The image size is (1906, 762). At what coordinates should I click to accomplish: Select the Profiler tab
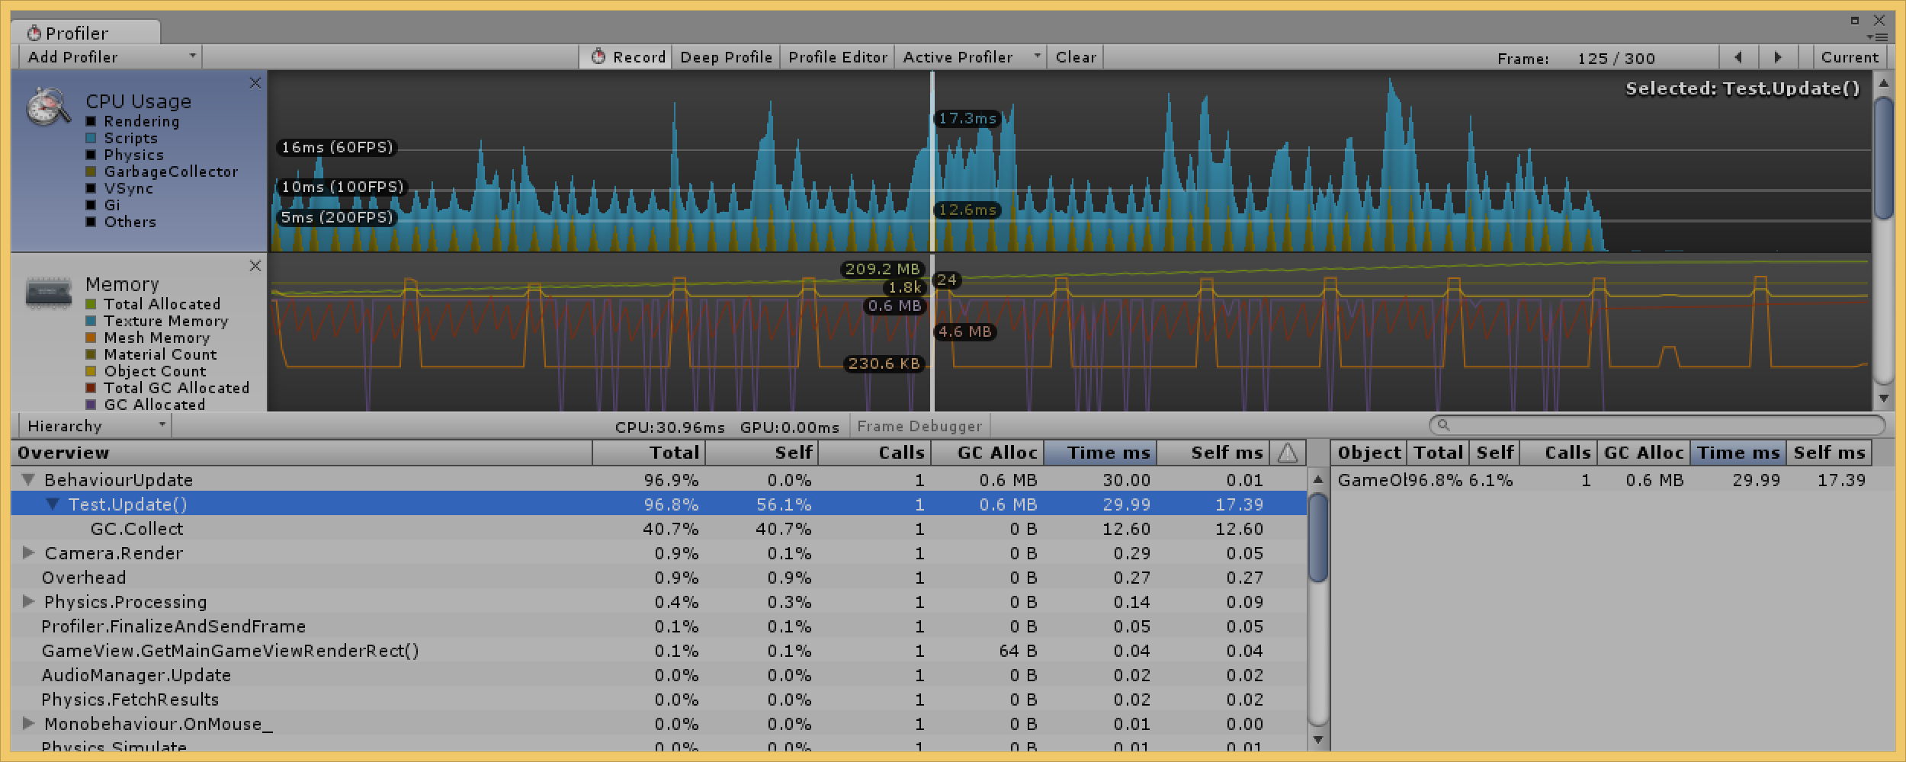pyautogui.click(x=85, y=33)
